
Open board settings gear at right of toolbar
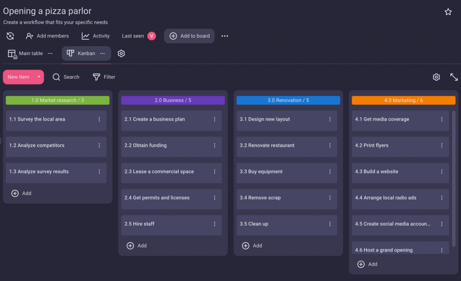coord(436,77)
